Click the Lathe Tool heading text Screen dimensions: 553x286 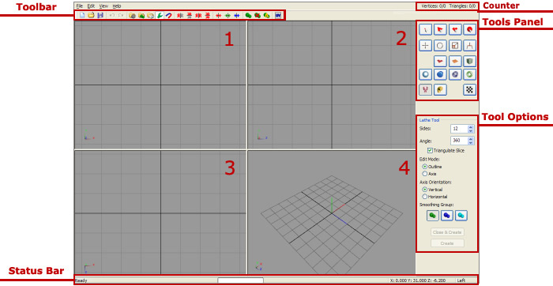pyautogui.click(x=429, y=120)
